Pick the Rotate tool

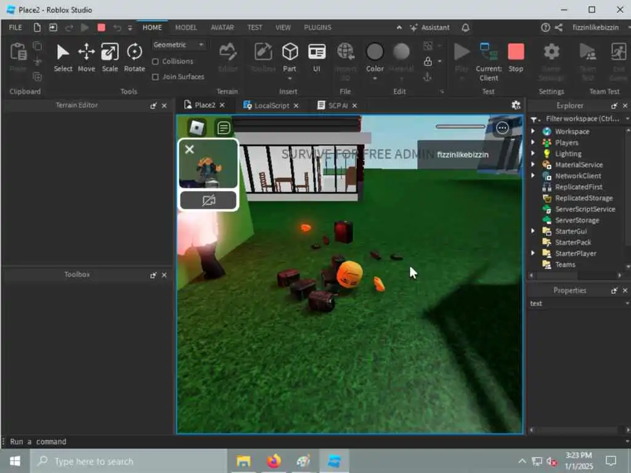click(x=134, y=58)
